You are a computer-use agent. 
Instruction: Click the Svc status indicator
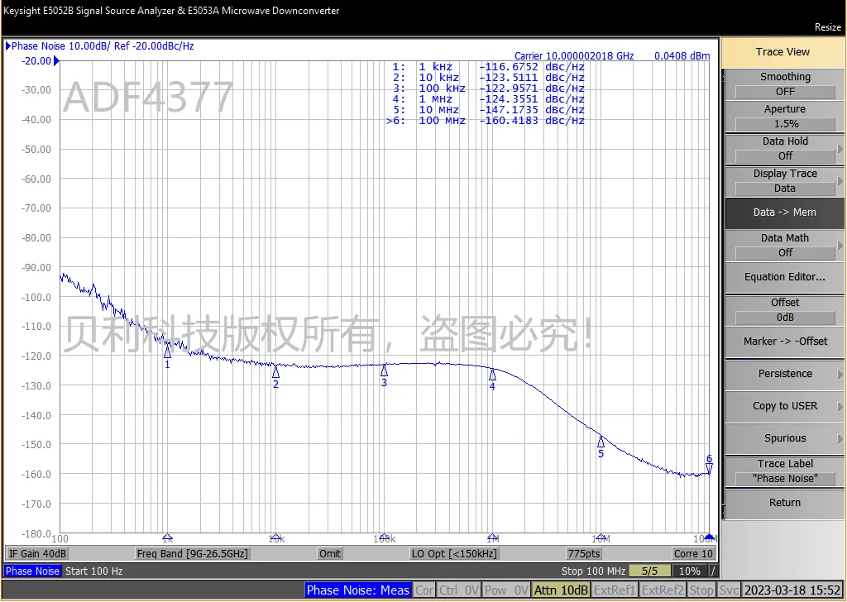click(x=729, y=590)
